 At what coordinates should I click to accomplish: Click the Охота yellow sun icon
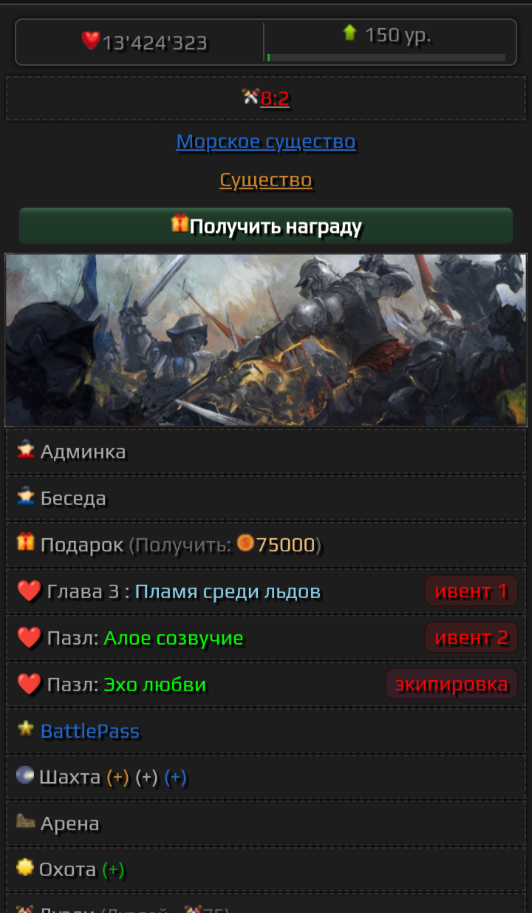tap(25, 867)
